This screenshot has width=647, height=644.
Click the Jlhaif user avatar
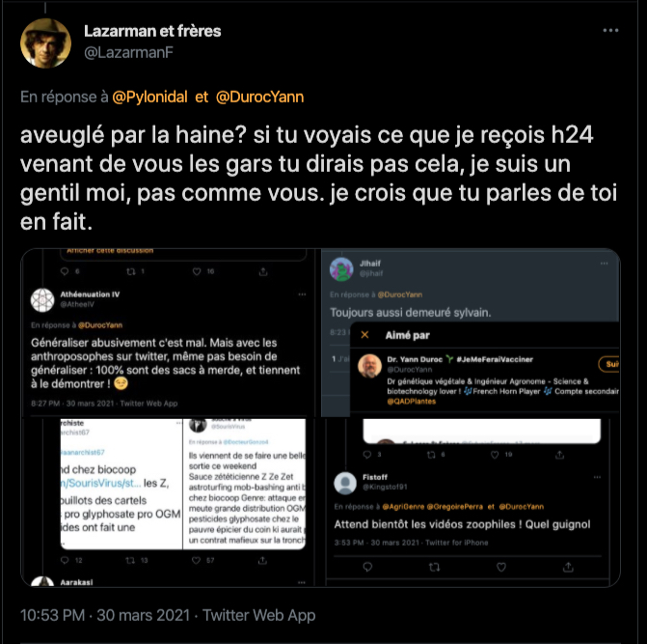(340, 270)
